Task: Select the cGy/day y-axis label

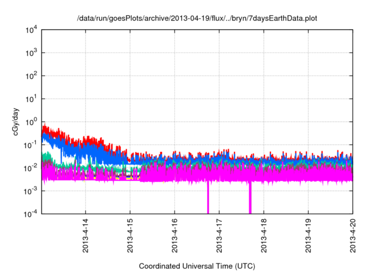Action: pyautogui.click(x=15, y=121)
